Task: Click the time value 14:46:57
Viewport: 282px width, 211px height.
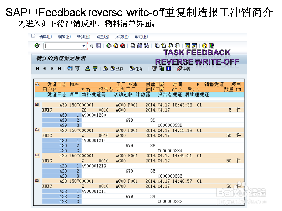Action: [x=182, y=181]
